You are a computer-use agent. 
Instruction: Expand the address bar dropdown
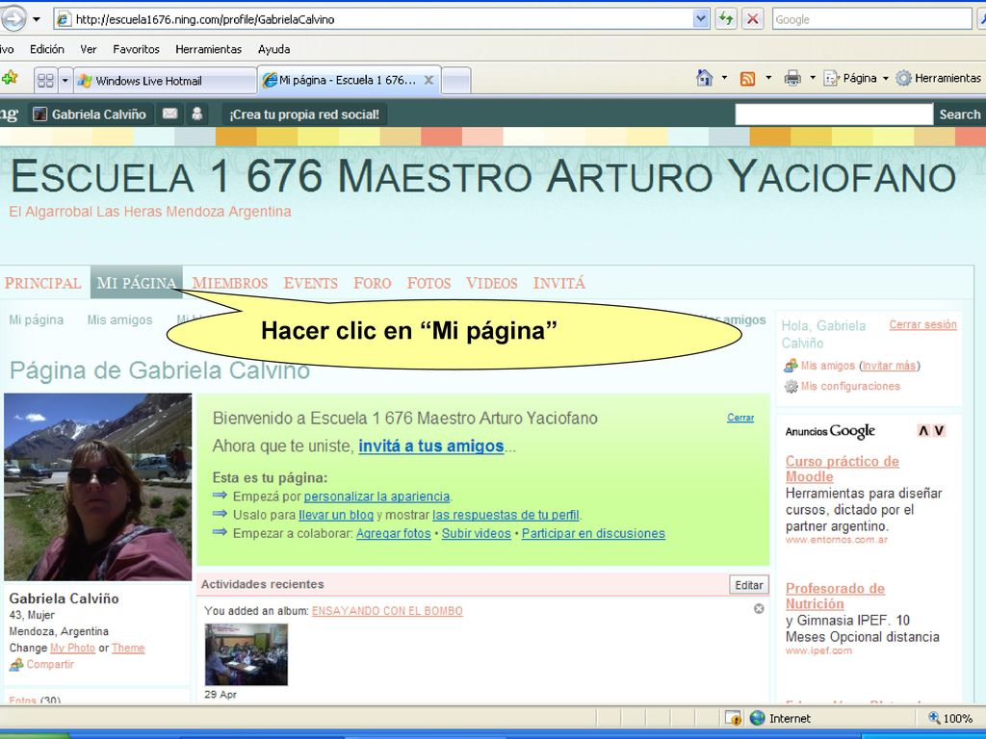(701, 19)
